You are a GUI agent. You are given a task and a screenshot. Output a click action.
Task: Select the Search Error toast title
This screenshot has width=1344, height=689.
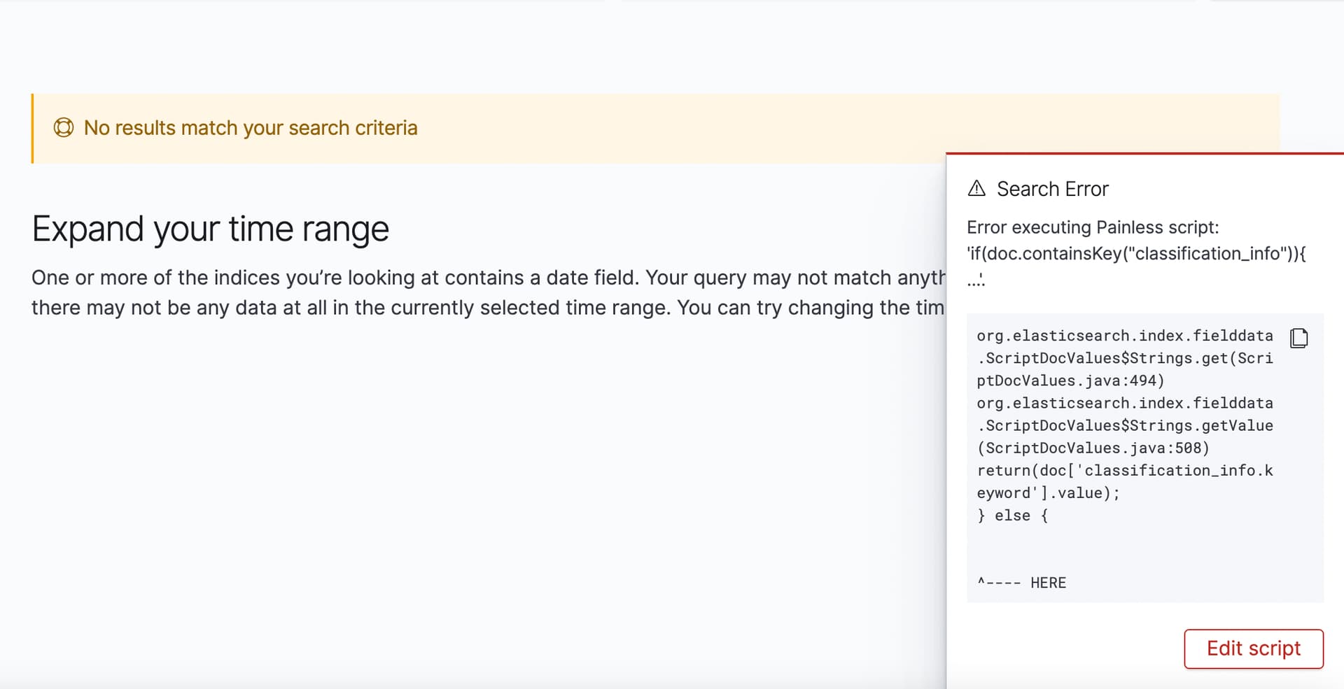pos(1052,189)
